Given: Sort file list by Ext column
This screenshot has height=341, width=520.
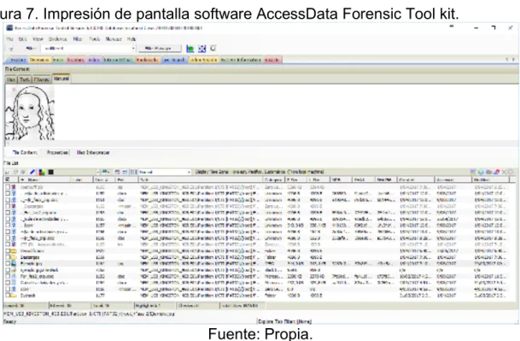Looking at the screenshot, I should [126, 180].
